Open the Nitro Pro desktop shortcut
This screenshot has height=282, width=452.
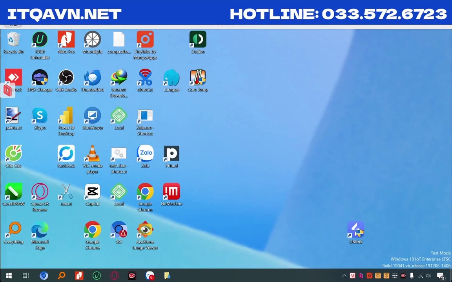click(66, 43)
